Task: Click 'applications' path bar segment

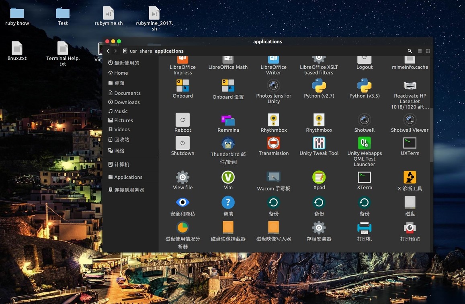Action: click(169, 51)
